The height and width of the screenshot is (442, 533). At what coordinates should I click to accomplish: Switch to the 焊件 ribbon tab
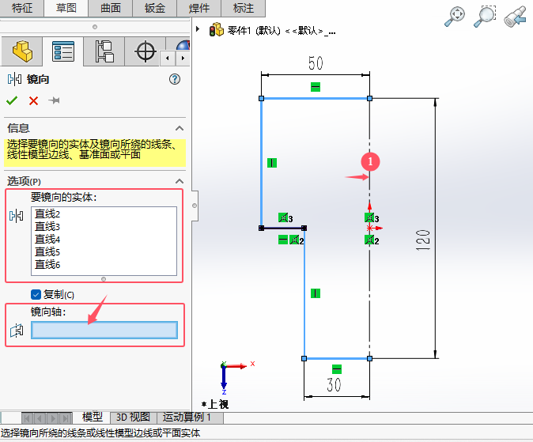[198, 8]
